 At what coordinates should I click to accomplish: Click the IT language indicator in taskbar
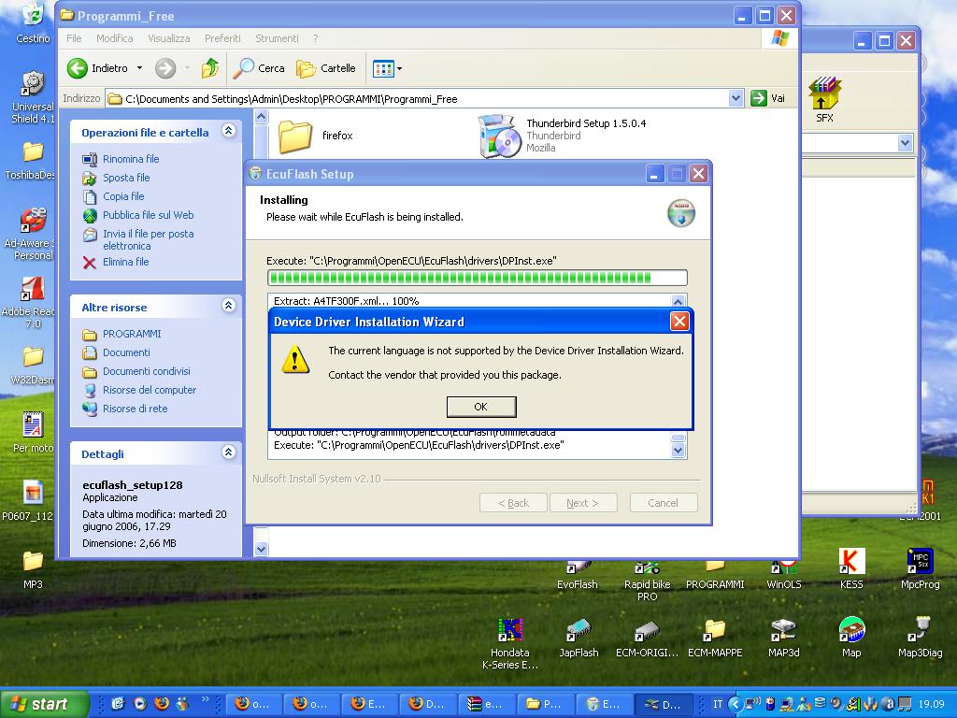click(x=718, y=704)
